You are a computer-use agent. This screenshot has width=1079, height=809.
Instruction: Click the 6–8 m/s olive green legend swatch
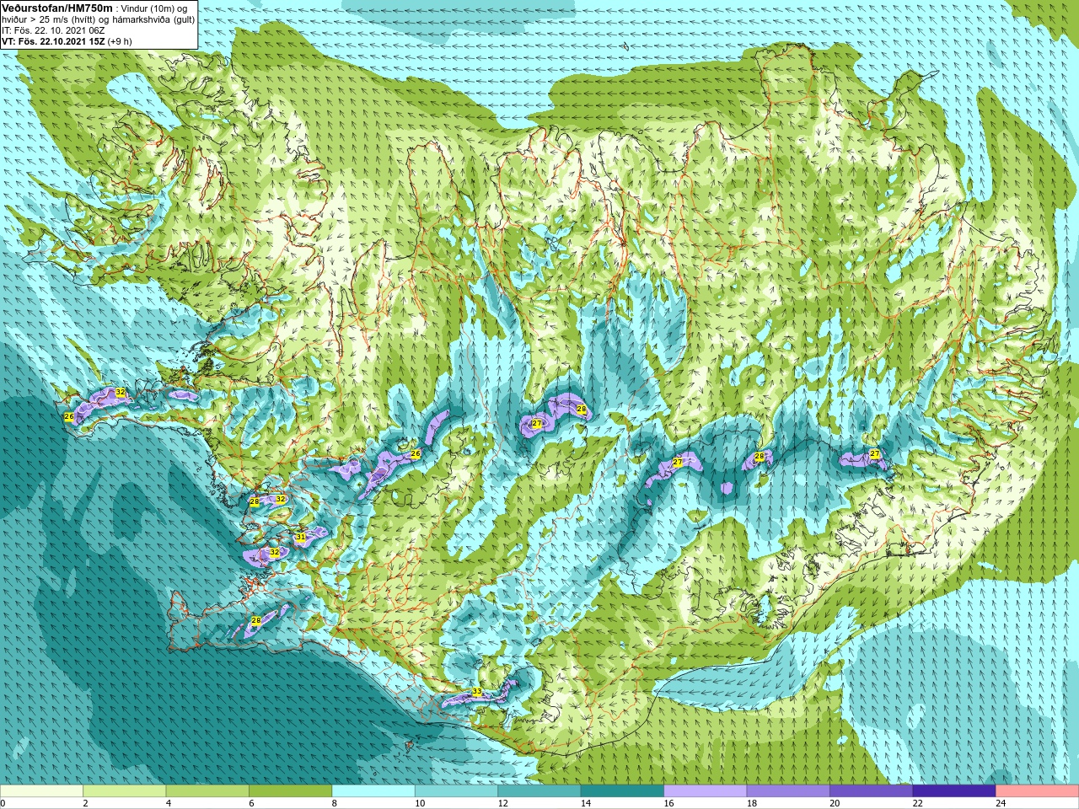click(290, 791)
